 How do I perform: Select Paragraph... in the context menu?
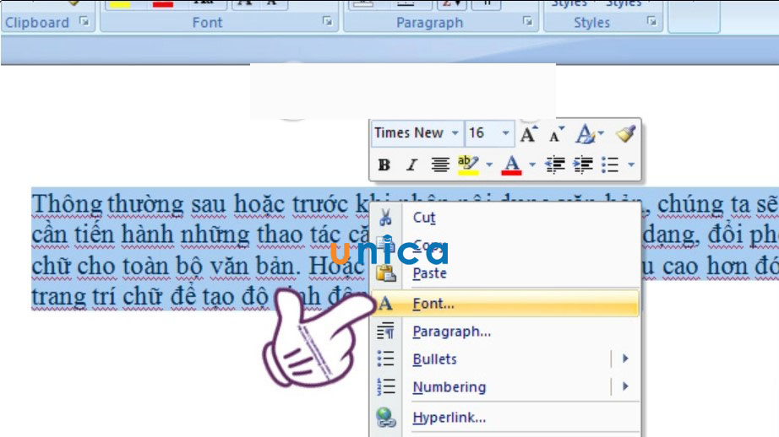pos(451,332)
